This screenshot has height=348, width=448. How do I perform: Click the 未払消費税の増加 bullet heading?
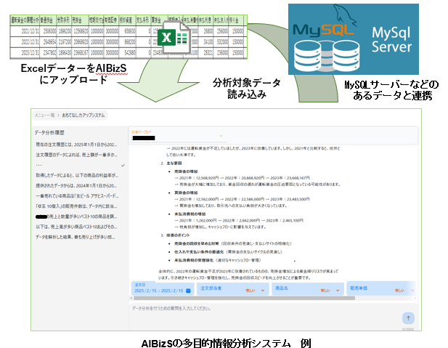pos(190,214)
